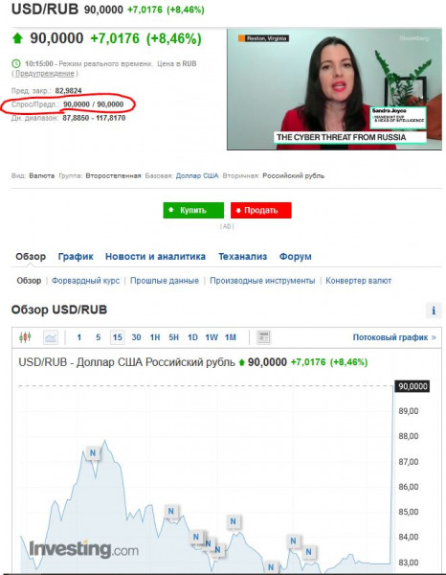Play the Bloomberg cyber threat video thumbnail
This screenshot has height=575, width=446.
coord(334,89)
